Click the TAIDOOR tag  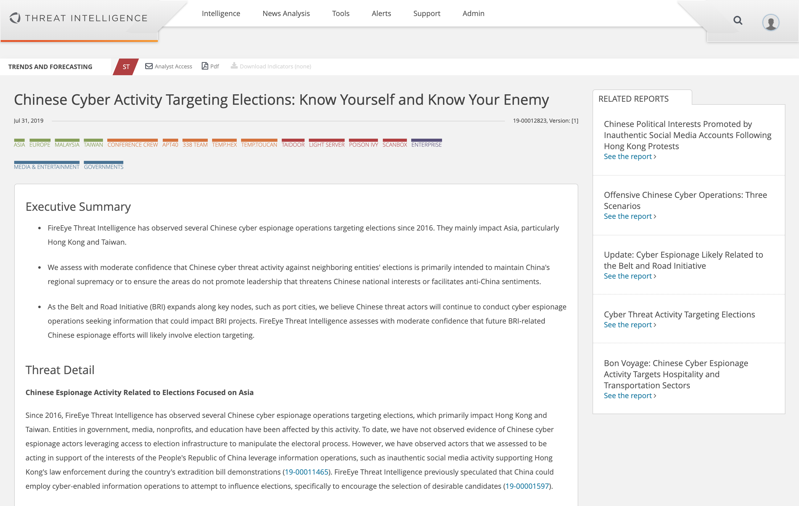tap(293, 143)
